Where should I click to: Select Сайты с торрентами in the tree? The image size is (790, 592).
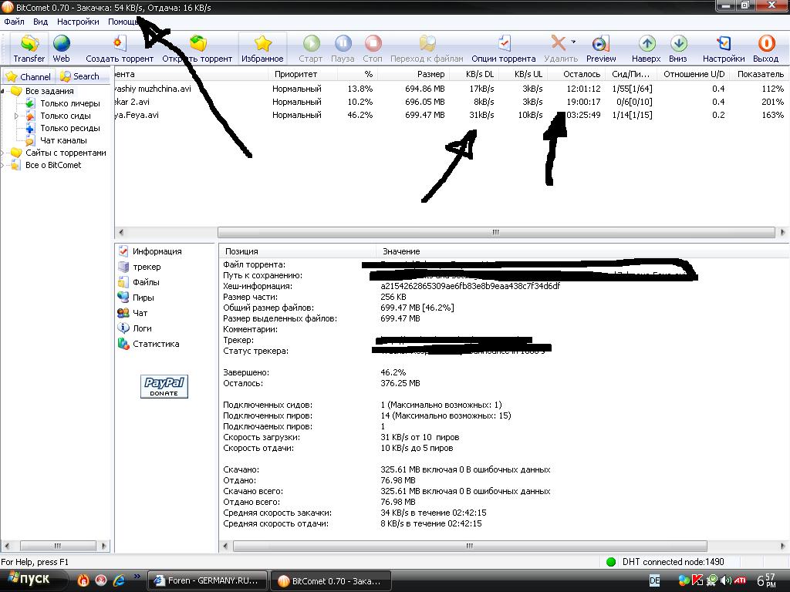(66, 153)
